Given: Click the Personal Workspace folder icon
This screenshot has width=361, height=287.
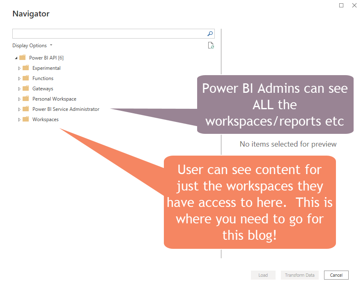Looking at the screenshot, I should (25, 99).
